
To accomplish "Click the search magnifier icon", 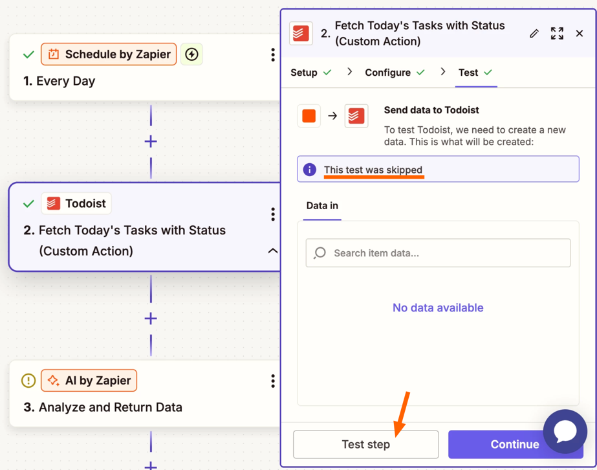I will (x=320, y=252).
